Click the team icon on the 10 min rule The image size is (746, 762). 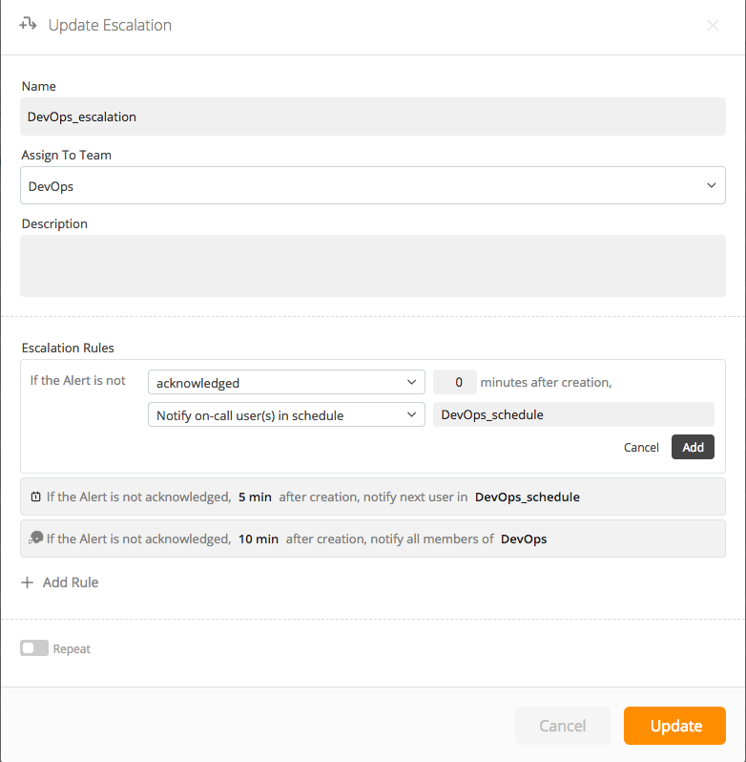pos(36,539)
